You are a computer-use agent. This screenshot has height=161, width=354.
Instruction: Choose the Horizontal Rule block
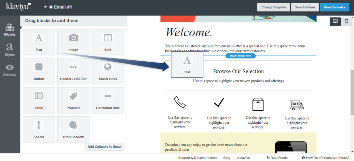pyautogui.click(x=108, y=100)
